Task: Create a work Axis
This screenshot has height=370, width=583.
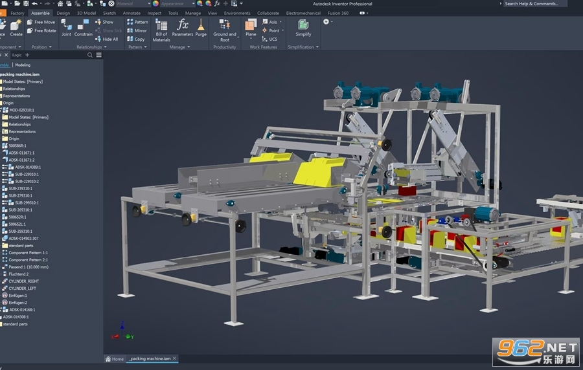Action: pos(270,22)
